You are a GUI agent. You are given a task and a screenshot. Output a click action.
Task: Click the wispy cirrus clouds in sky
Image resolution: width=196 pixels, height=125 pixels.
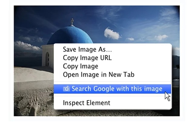[x=109, y=12]
